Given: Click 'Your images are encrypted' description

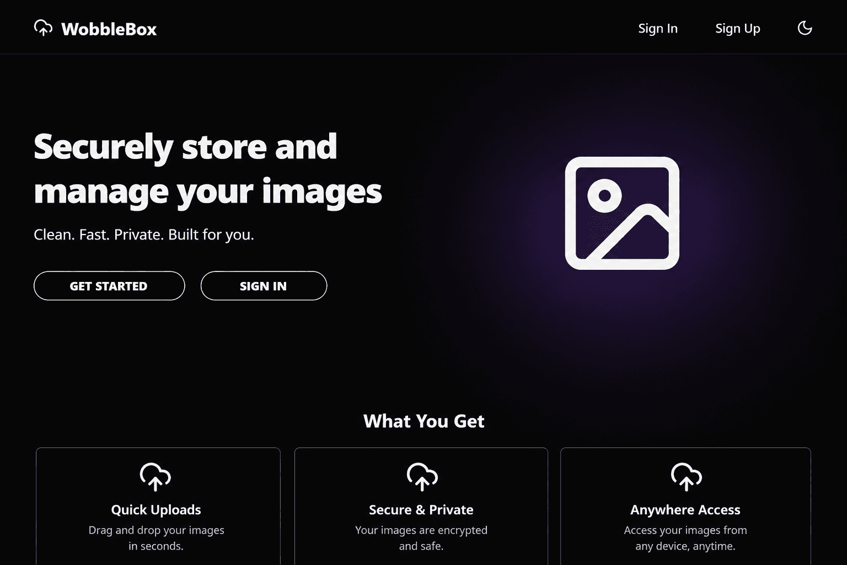Looking at the screenshot, I should click(421, 538).
